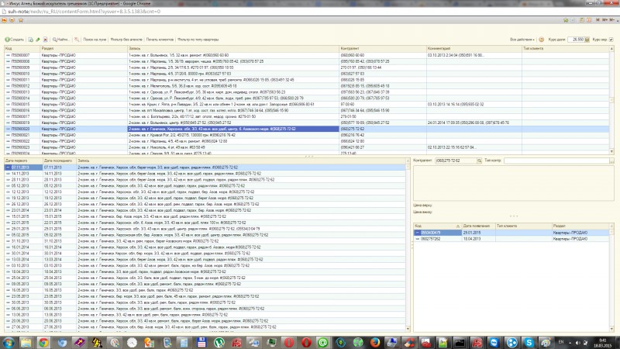Click the copy record icon in toolbar

point(30,40)
